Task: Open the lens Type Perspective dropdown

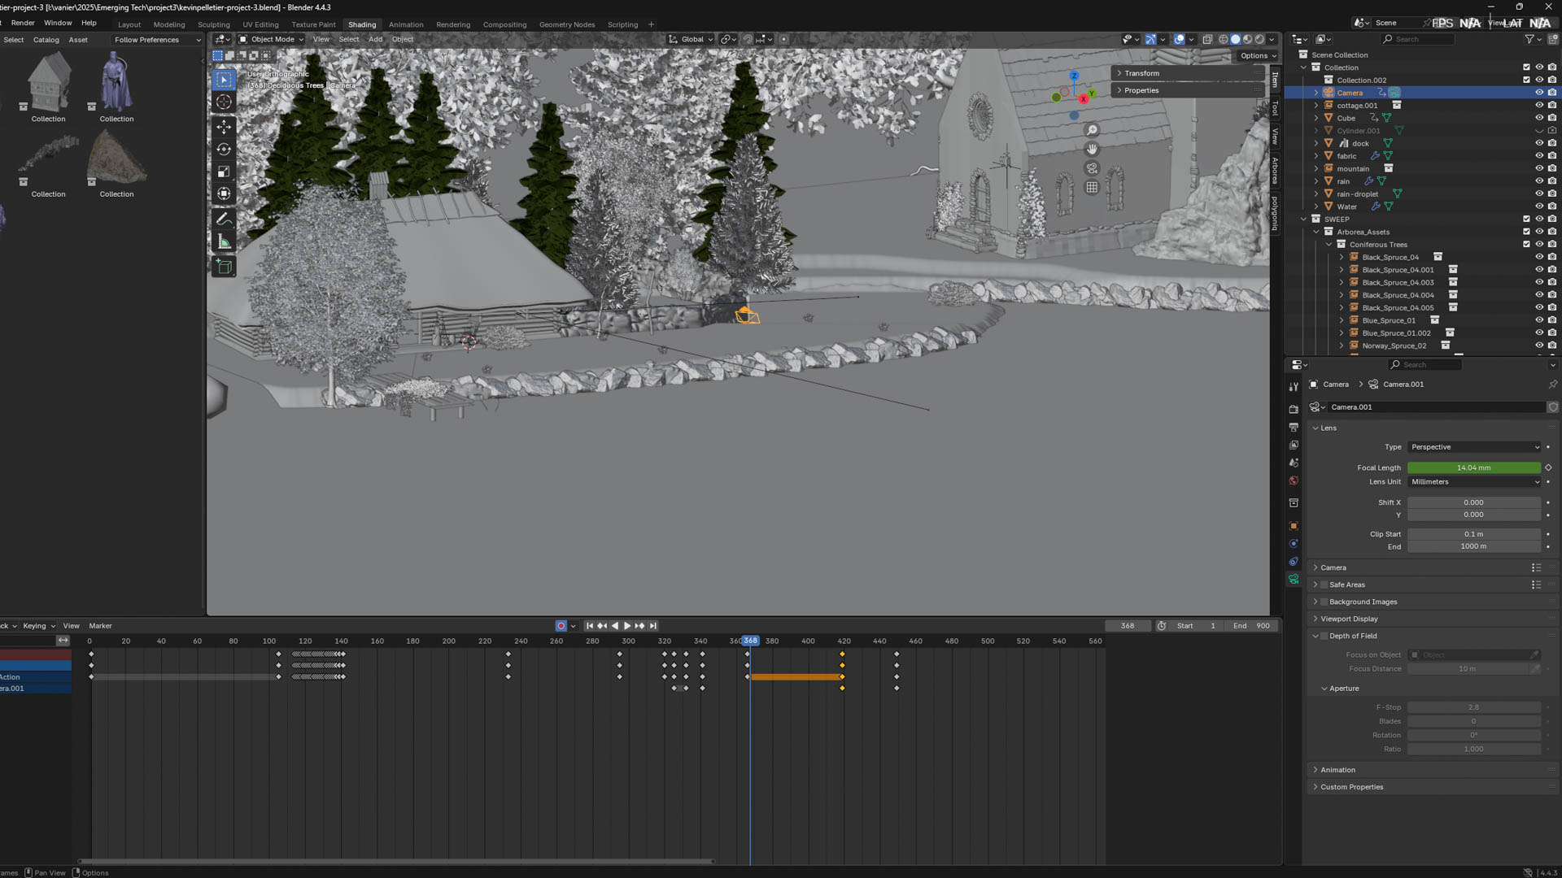Action: [1473, 447]
